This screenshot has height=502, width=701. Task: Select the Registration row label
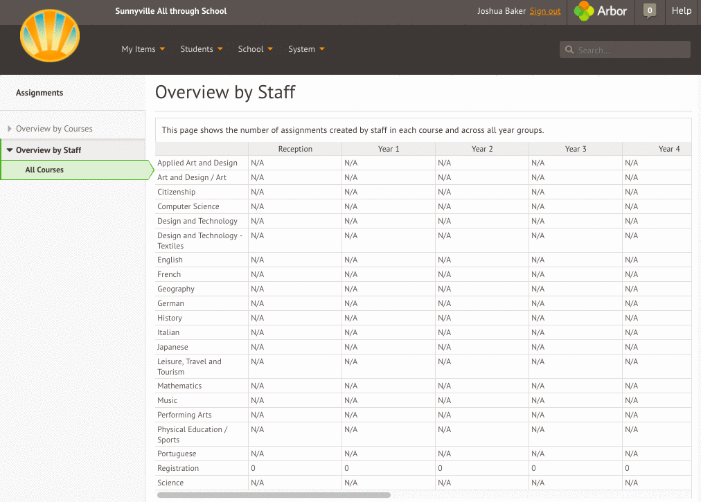(178, 469)
